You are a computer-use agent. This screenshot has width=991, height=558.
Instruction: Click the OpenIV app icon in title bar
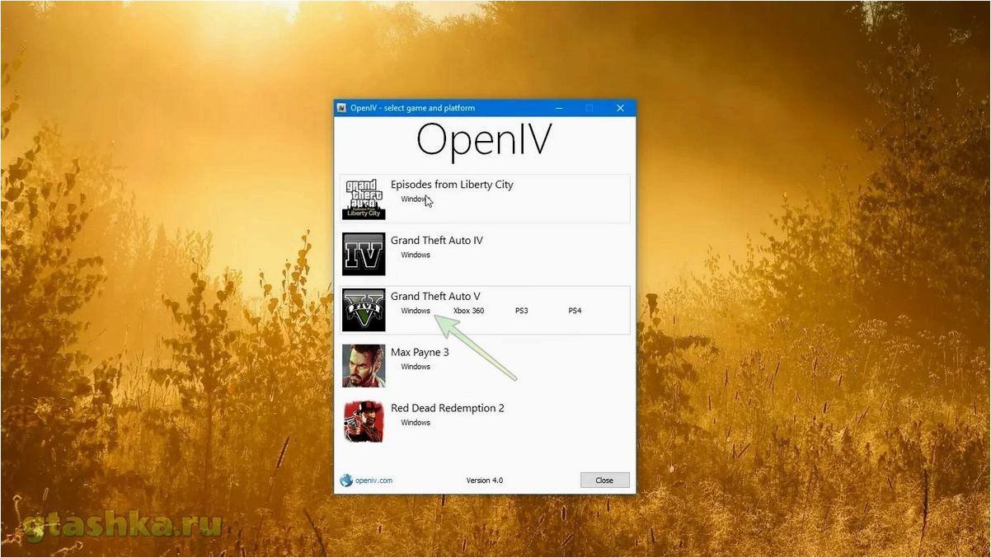[342, 108]
